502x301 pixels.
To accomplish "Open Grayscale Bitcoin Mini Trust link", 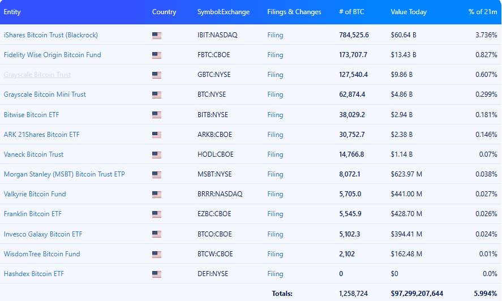I will click(x=45, y=94).
